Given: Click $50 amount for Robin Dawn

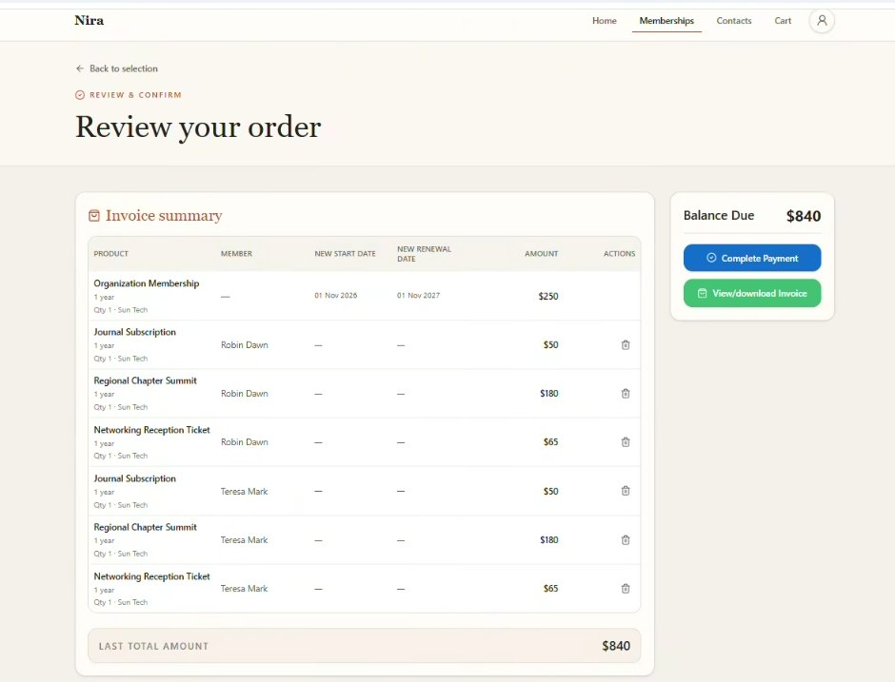Looking at the screenshot, I should pos(550,345).
